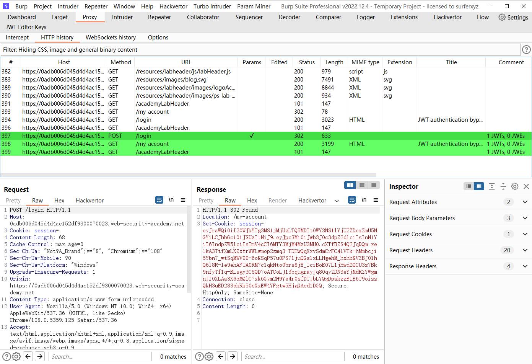This screenshot has height=364, width=532.
Task: Expand Response Headers section
Action: [x=525, y=266]
